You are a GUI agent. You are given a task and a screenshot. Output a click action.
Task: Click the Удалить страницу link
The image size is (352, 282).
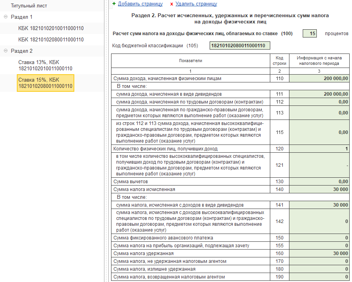[x=196, y=4]
